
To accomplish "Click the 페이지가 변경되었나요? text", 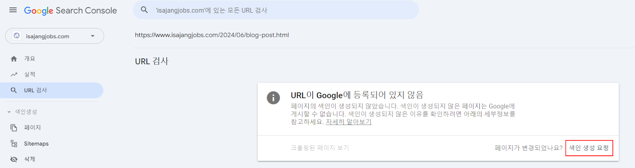I will [529, 148].
